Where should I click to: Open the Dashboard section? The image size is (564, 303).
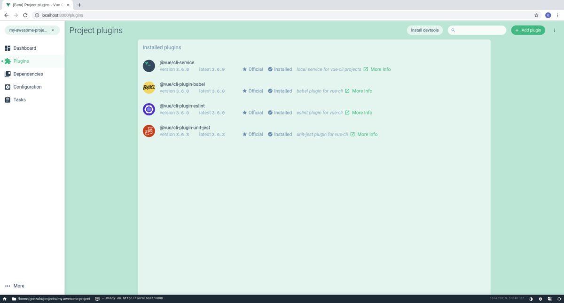click(x=32, y=48)
